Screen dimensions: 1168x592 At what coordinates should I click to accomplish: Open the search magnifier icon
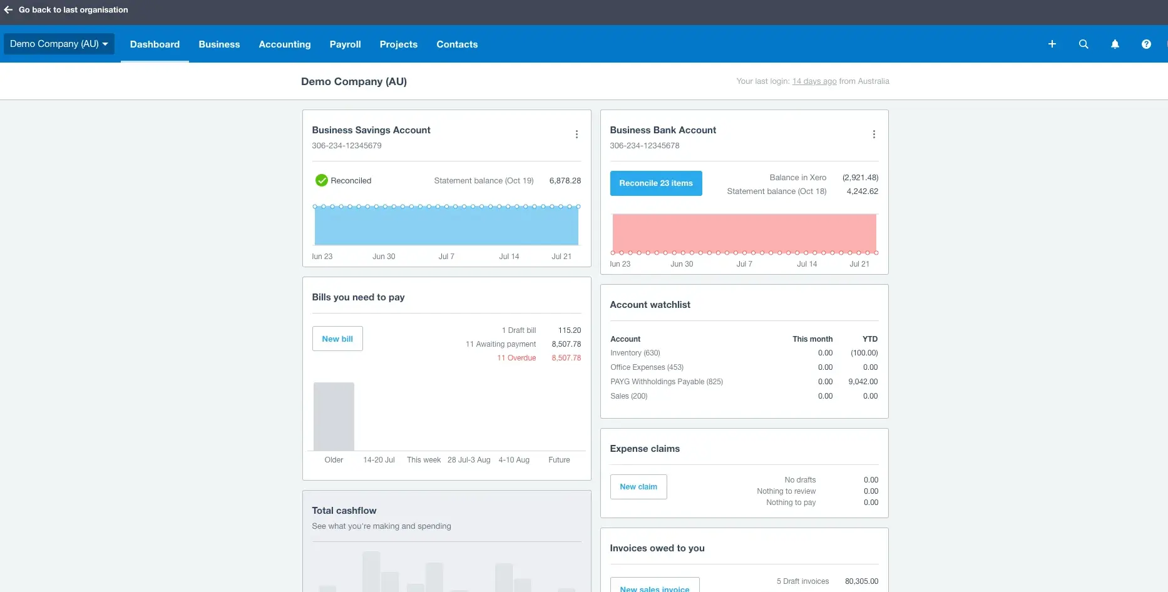tap(1083, 44)
